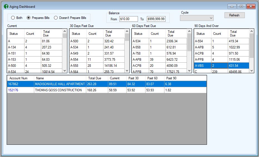
Task: Click the Balance To input field
Action: [156, 19]
